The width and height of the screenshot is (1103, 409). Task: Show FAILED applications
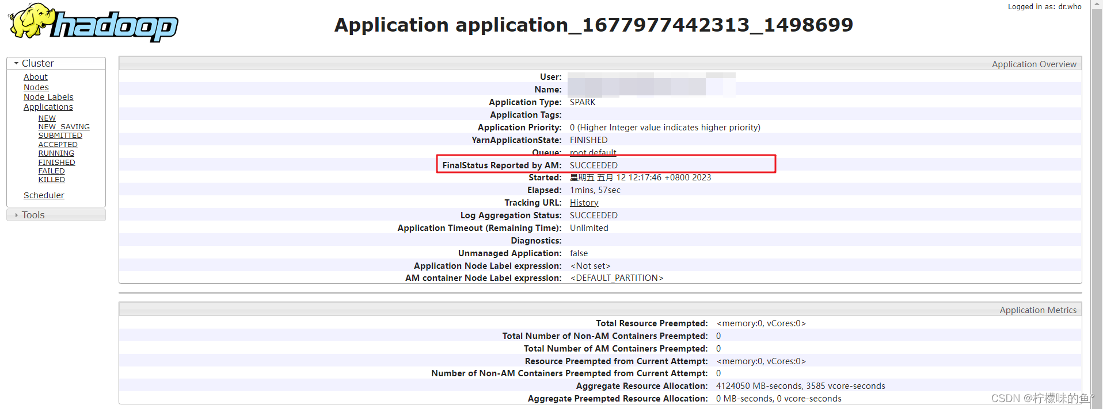coord(52,171)
